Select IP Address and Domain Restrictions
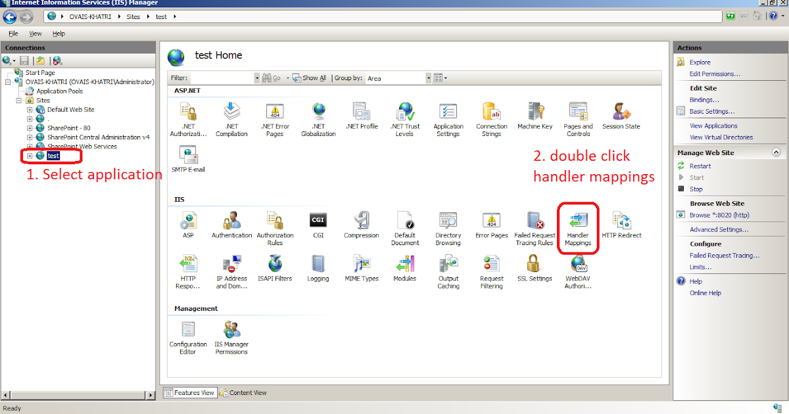Screen dimensions: 789x414 (231, 271)
